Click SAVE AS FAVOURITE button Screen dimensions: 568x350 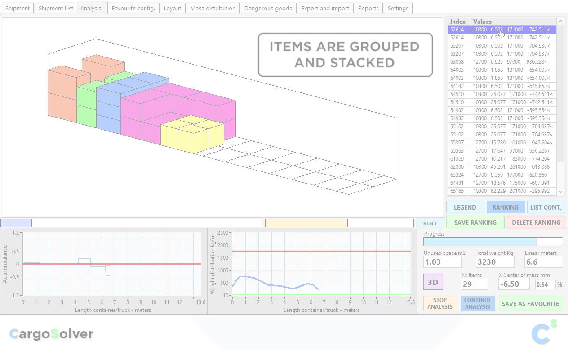pos(530,304)
